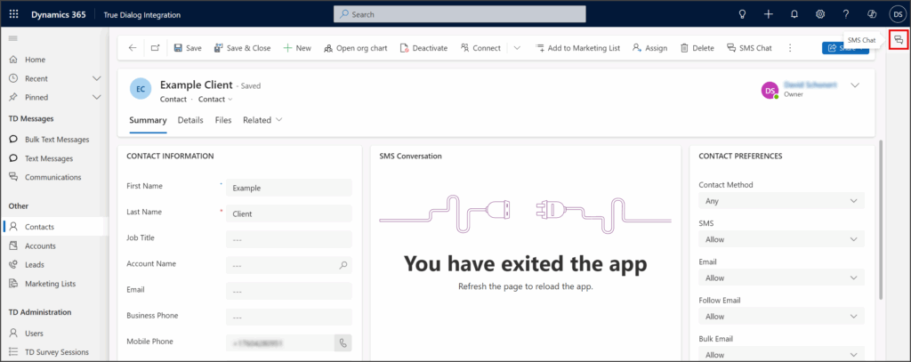Screen dimensions: 911x362
Task: Open the Contact form selector dropdown
Action: pos(215,100)
